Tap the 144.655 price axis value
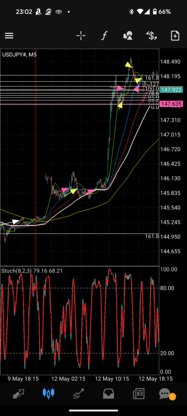 (170, 251)
